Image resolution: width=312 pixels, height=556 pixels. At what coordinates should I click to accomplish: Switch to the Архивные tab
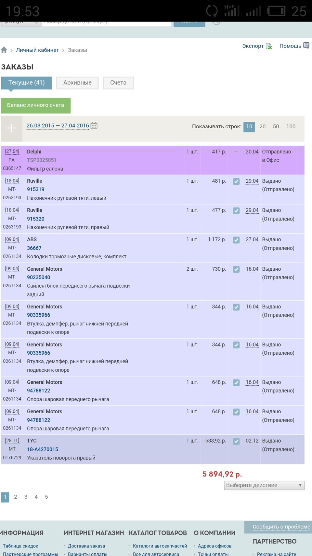pyautogui.click(x=77, y=83)
